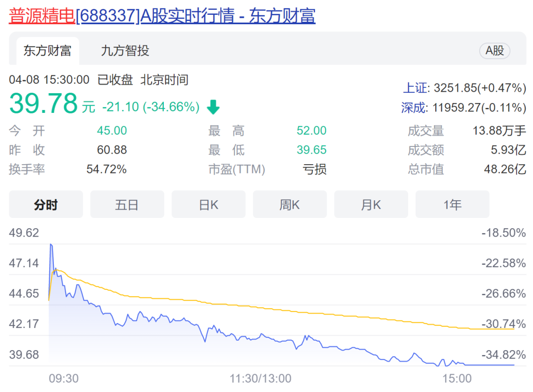Click the current price 39.78
Screen dimensions: 533x392
click(43, 103)
